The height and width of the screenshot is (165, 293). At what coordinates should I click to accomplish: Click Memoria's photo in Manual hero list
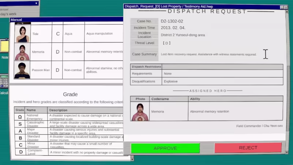pos(22,52)
